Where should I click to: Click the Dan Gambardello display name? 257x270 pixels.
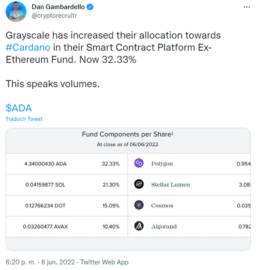[58, 7]
